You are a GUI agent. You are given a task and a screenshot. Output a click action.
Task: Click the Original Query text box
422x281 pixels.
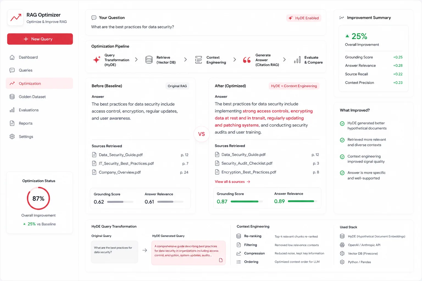click(x=115, y=252)
